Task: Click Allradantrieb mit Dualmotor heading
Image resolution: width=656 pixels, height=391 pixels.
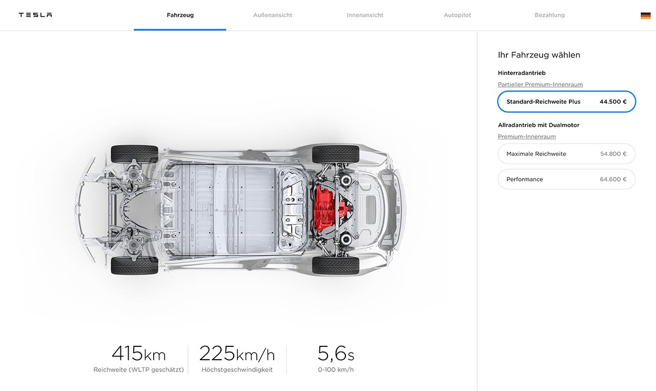Action: coord(538,125)
